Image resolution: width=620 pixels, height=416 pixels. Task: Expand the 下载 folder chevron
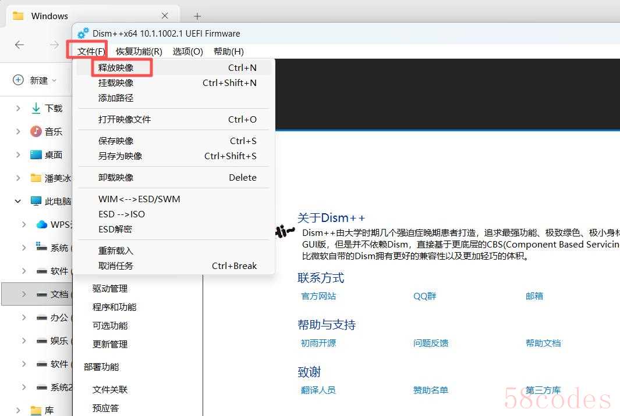click(18, 108)
